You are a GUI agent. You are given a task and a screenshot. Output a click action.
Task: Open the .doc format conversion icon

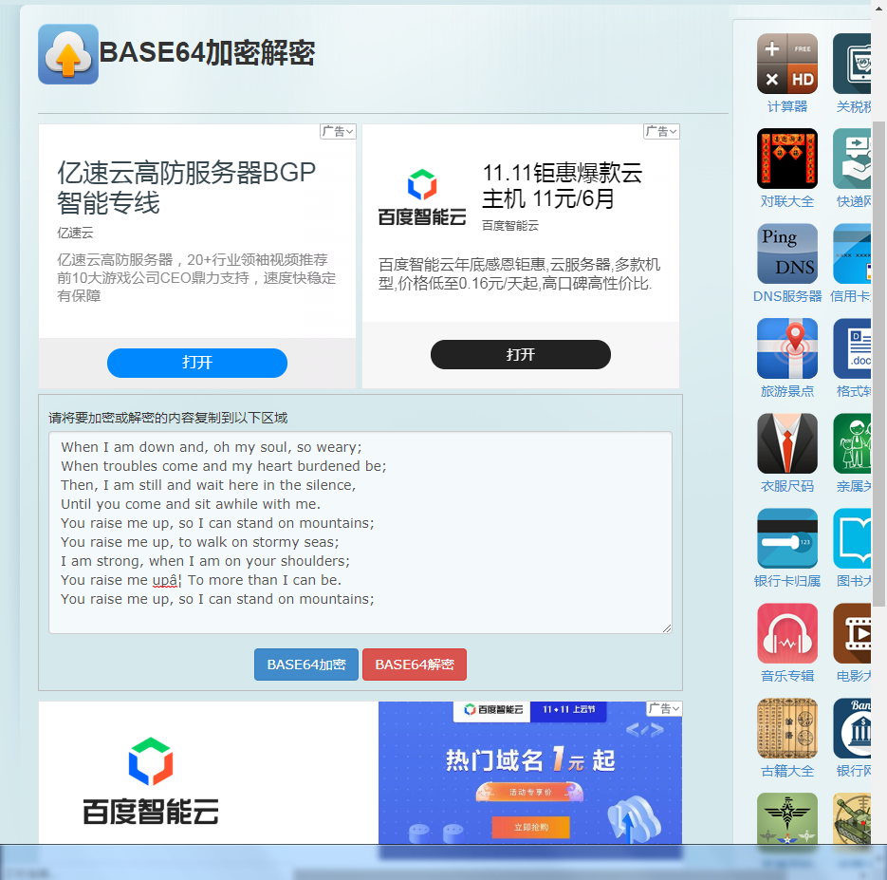pos(851,348)
